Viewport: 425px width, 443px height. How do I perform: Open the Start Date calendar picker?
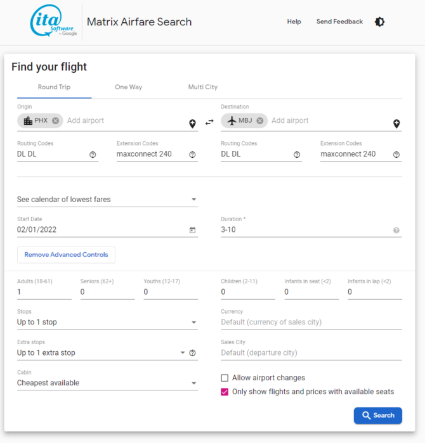click(192, 230)
